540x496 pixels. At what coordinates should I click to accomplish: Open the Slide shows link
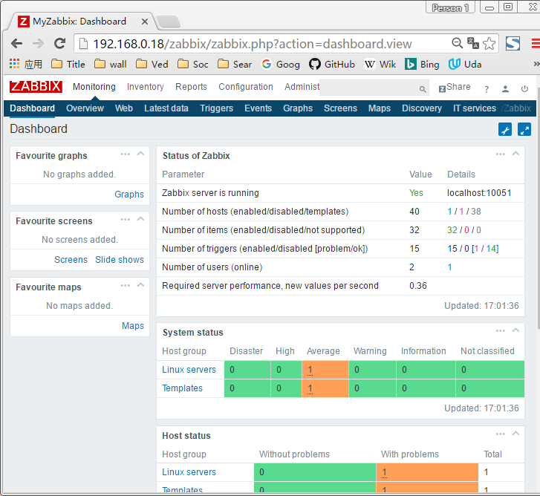(x=120, y=260)
